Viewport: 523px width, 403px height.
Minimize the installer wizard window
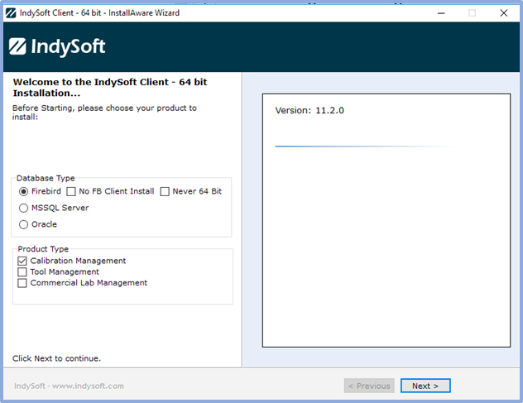pos(439,13)
